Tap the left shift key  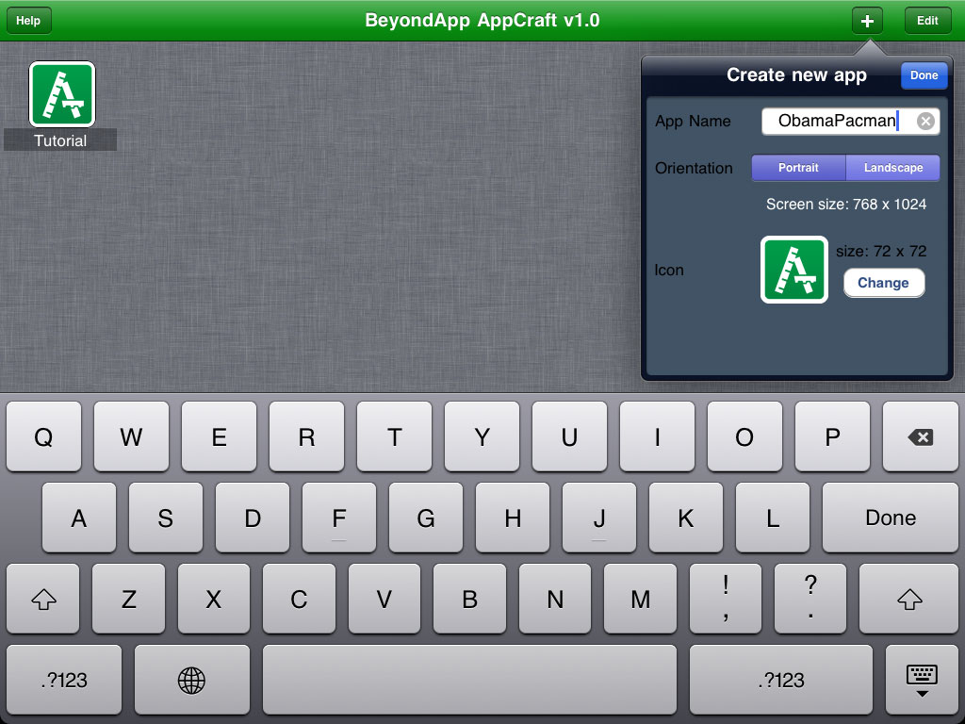click(x=43, y=599)
